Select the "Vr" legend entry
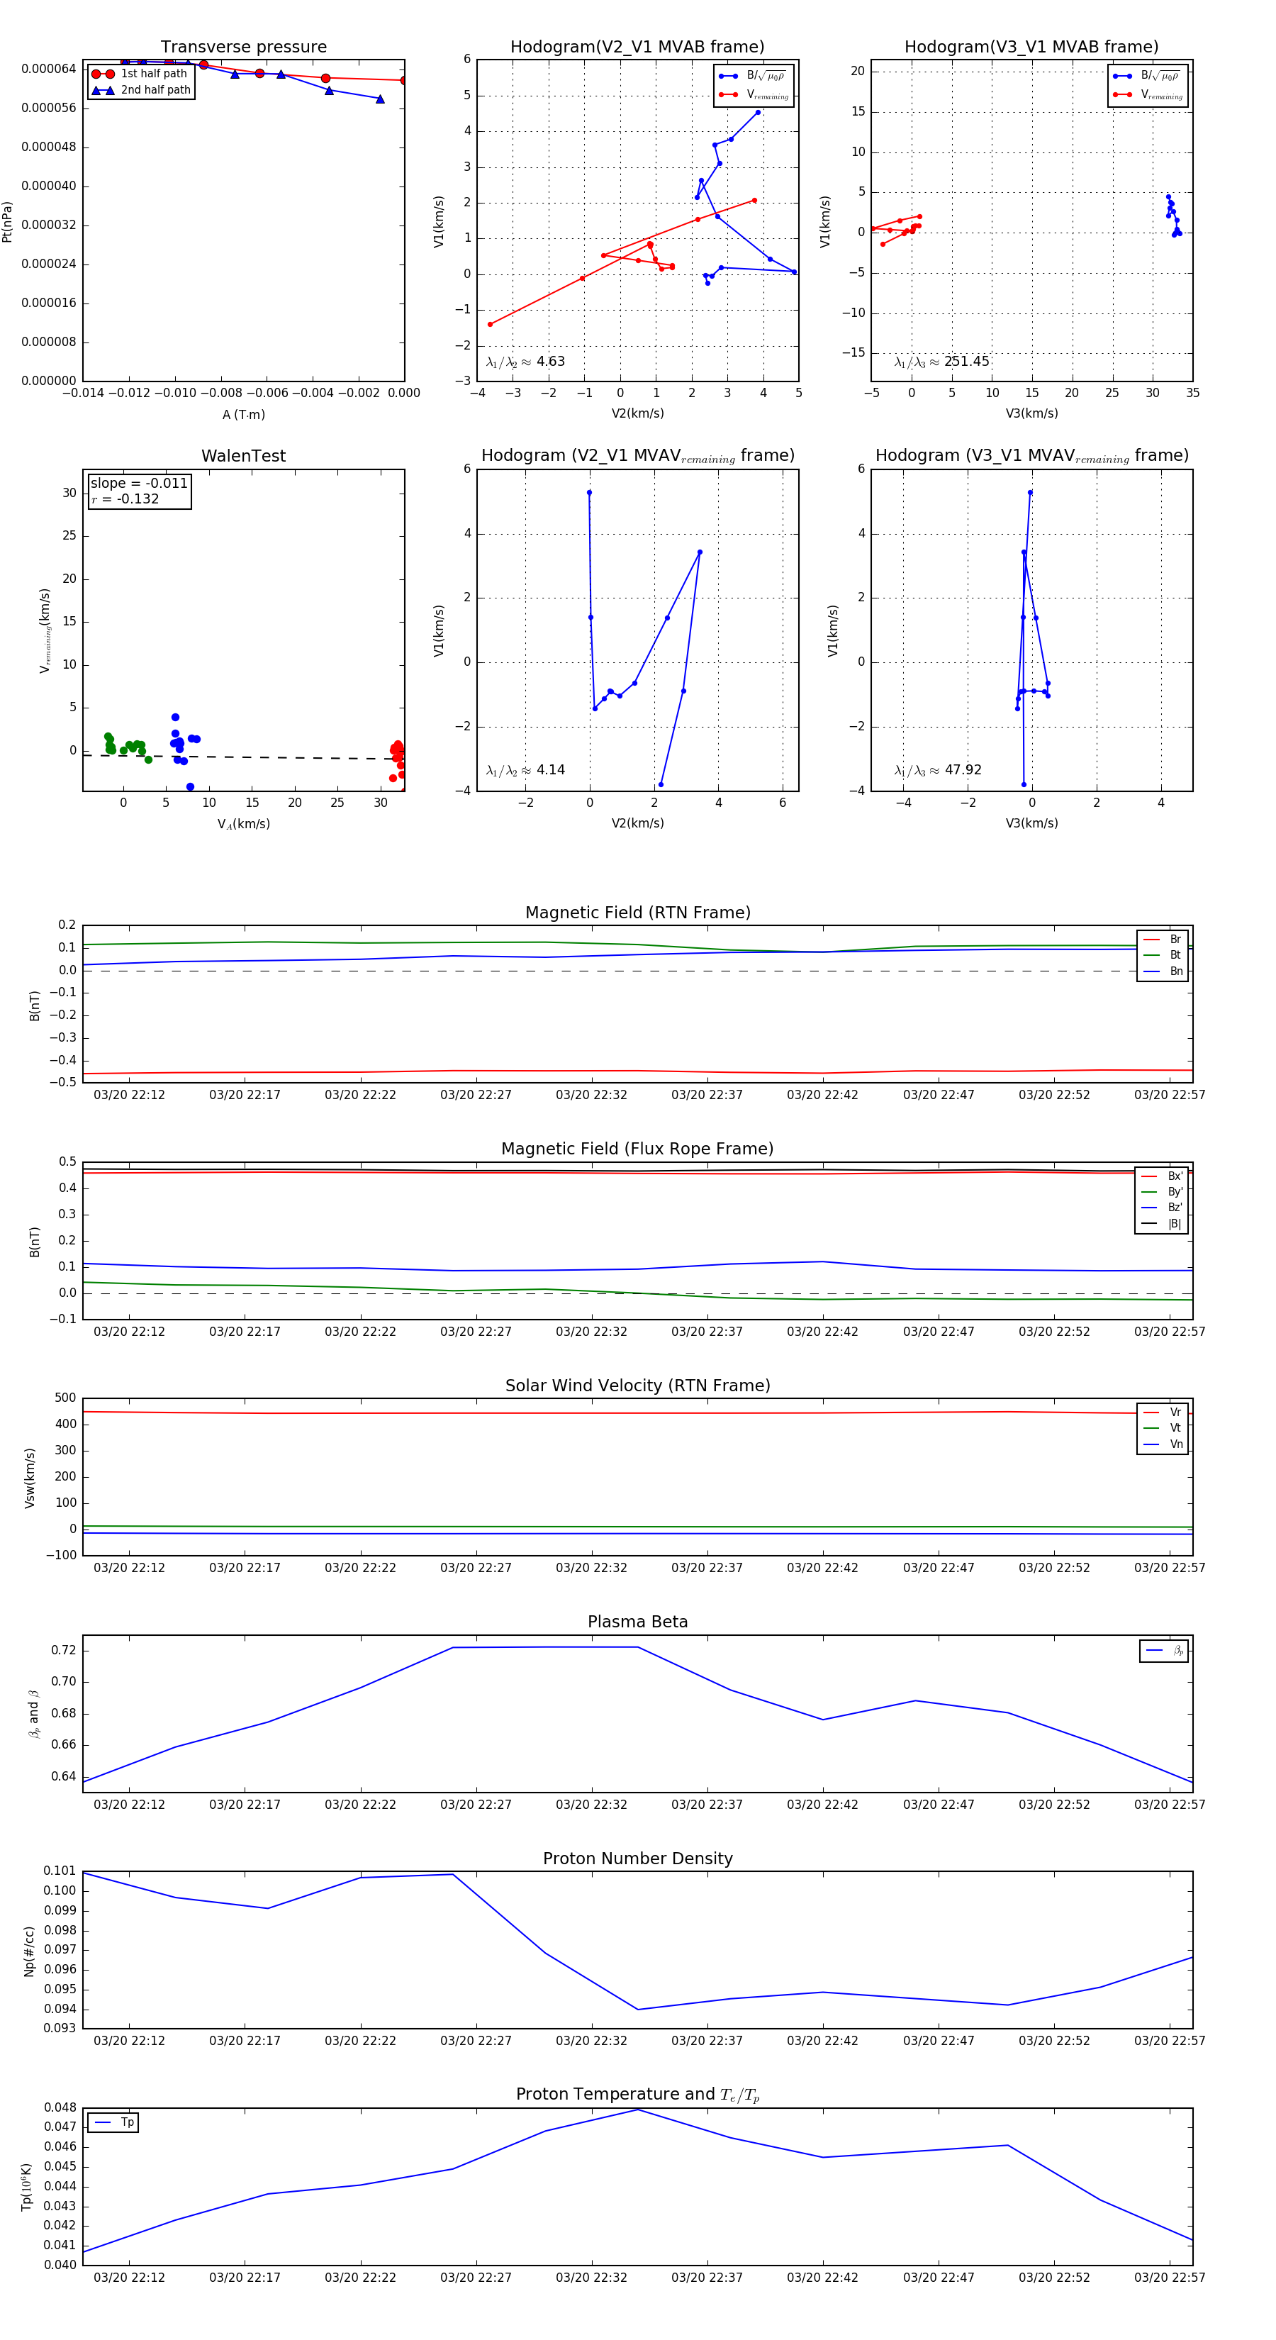The height and width of the screenshot is (2340, 1276). click(x=1163, y=1413)
